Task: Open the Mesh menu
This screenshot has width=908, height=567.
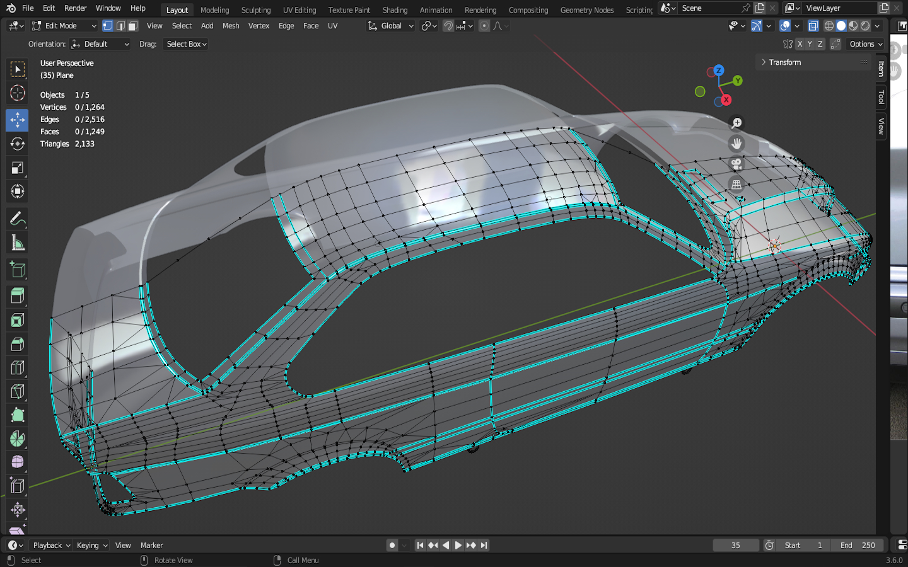Action: [231, 26]
